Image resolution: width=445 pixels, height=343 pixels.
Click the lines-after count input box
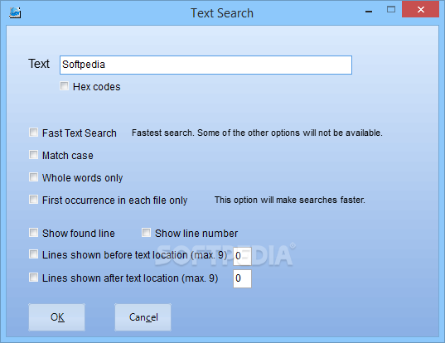coord(242,278)
